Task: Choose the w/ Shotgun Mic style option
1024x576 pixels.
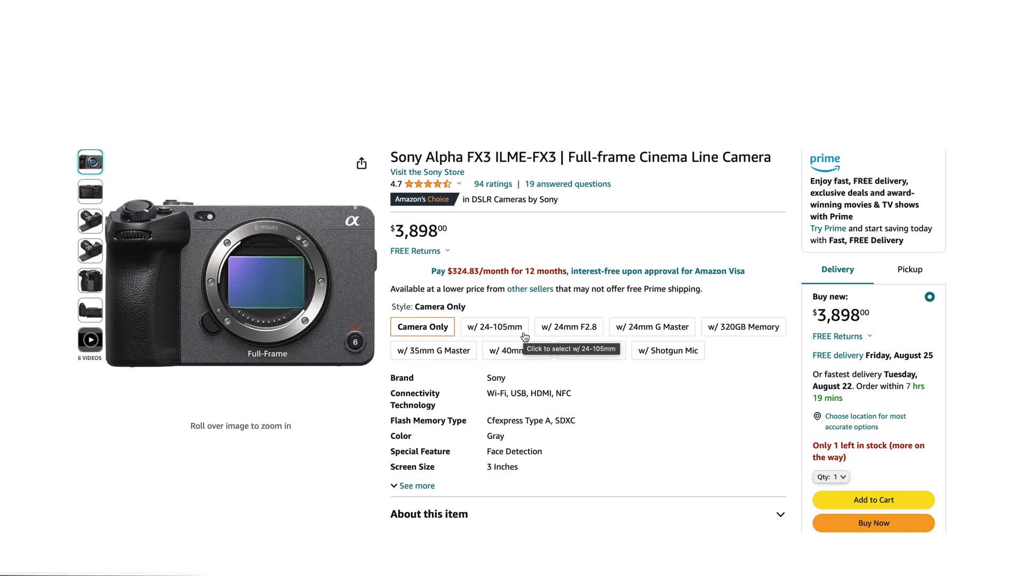Action: 668,351
